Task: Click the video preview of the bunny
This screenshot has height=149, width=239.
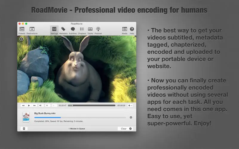Action: pos(77,69)
